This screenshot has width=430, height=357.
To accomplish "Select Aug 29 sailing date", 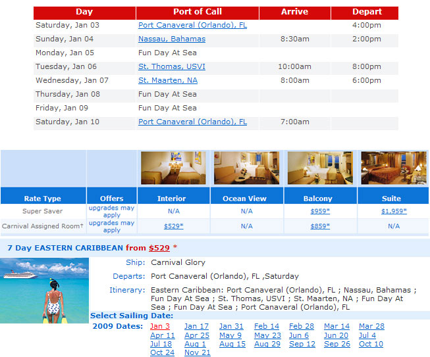I will click(267, 344).
